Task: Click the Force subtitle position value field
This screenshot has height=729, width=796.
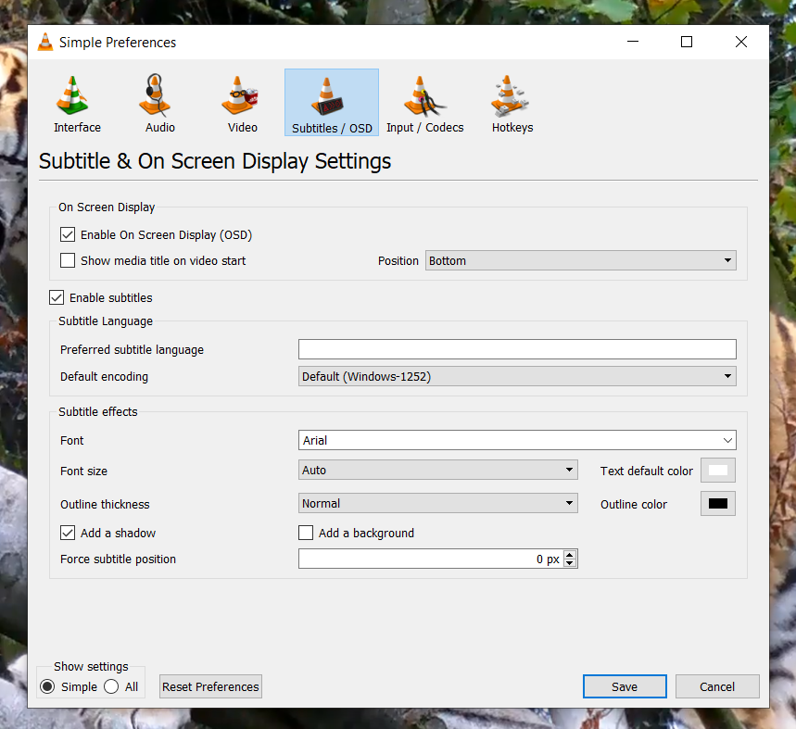Action: [x=431, y=559]
